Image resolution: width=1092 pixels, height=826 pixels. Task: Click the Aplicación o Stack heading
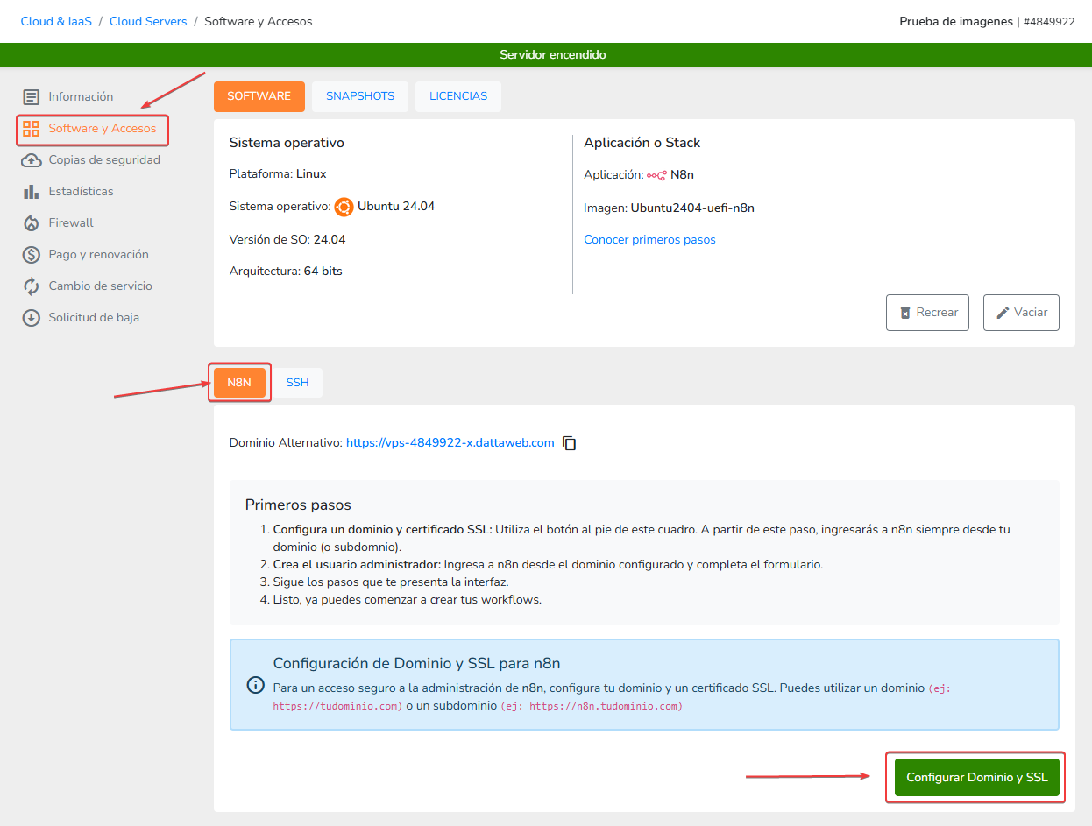coord(642,143)
